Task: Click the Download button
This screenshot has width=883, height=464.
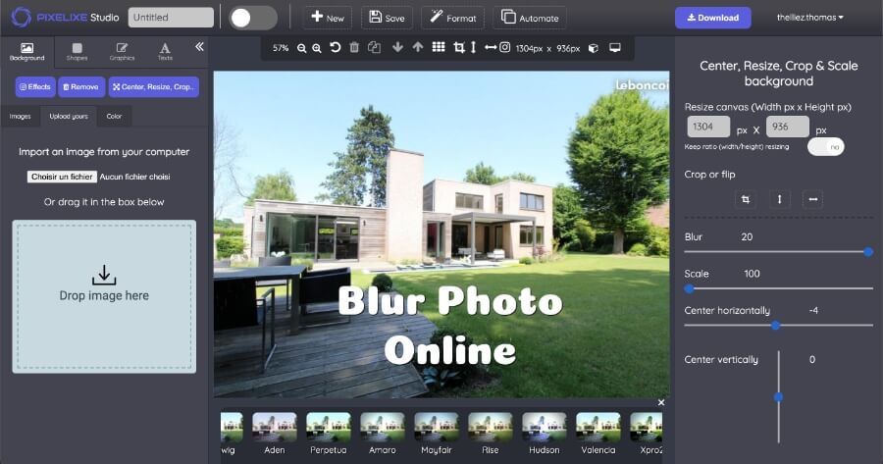Action: 712,18
